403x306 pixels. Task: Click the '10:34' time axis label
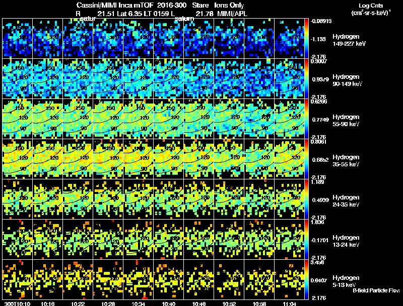pyautogui.click(x=138, y=303)
